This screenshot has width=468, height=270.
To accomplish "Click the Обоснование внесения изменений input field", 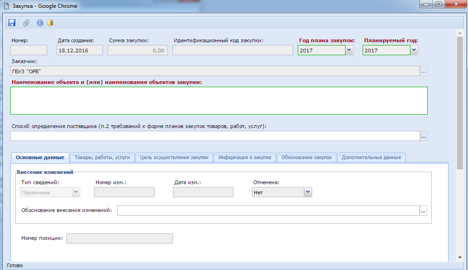I will (x=268, y=211).
